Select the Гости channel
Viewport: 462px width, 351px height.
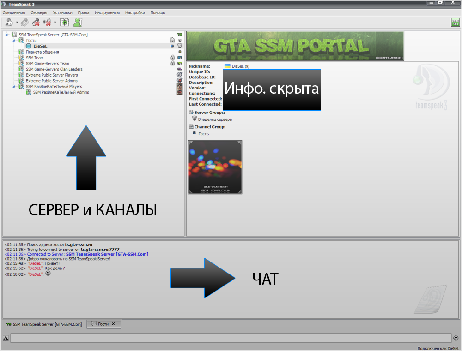coord(31,40)
